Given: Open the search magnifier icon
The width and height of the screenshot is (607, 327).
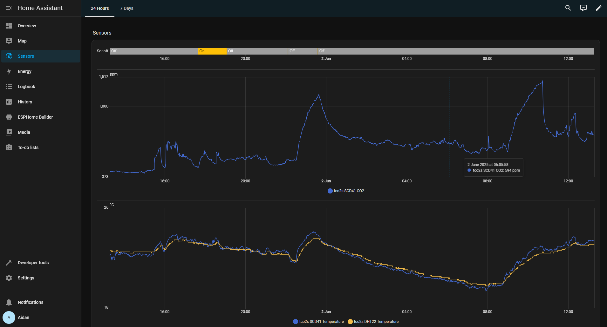Looking at the screenshot, I should click(568, 8).
